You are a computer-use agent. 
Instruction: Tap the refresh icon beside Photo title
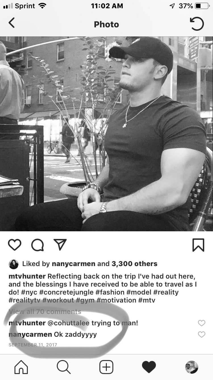click(197, 24)
